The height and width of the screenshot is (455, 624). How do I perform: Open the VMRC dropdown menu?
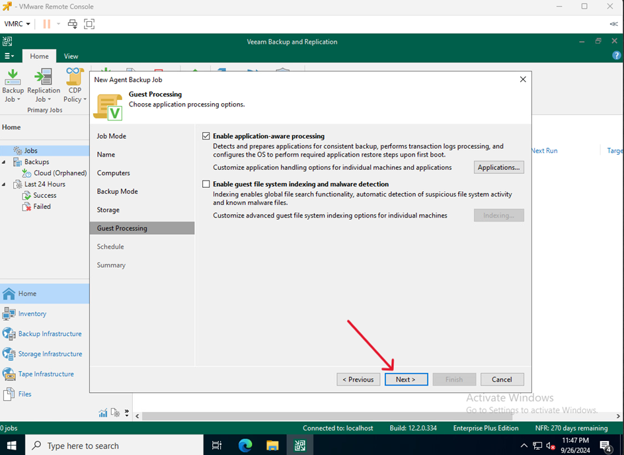pos(17,24)
